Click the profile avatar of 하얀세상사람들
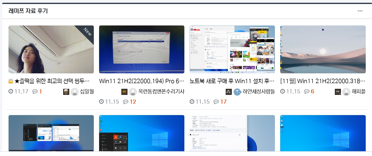 point(237,92)
